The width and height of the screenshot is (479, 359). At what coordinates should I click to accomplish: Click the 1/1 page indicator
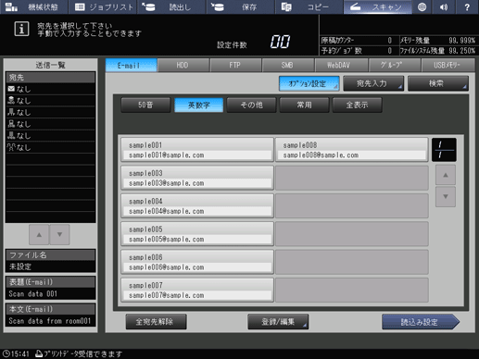coord(444,150)
